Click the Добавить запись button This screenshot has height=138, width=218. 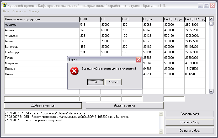[x=43, y=106]
